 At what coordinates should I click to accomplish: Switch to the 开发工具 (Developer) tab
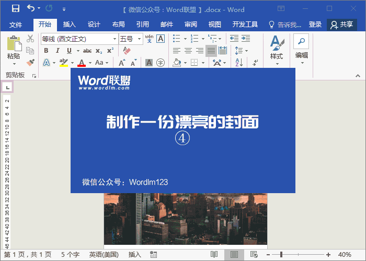245,25
